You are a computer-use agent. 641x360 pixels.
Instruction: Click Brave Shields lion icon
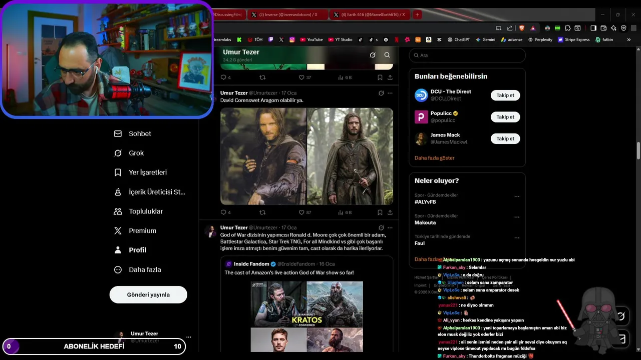click(521, 28)
